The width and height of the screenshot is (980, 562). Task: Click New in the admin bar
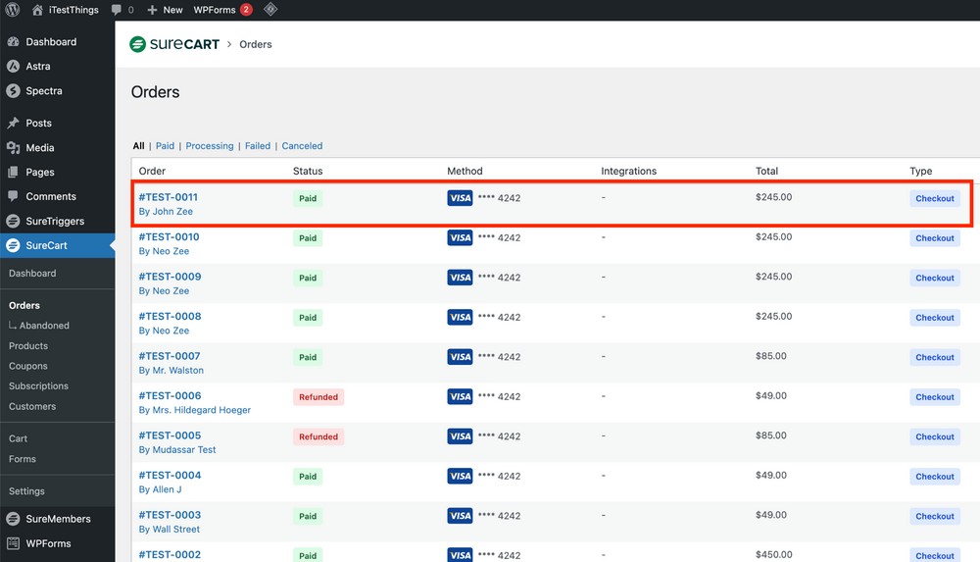coord(165,10)
